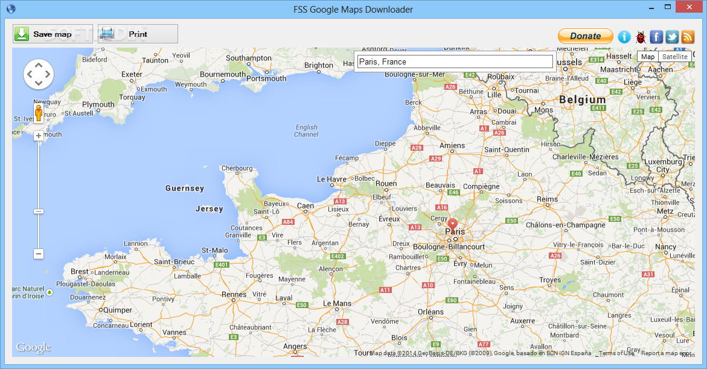Report a bug via ladybug icon

(x=640, y=37)
